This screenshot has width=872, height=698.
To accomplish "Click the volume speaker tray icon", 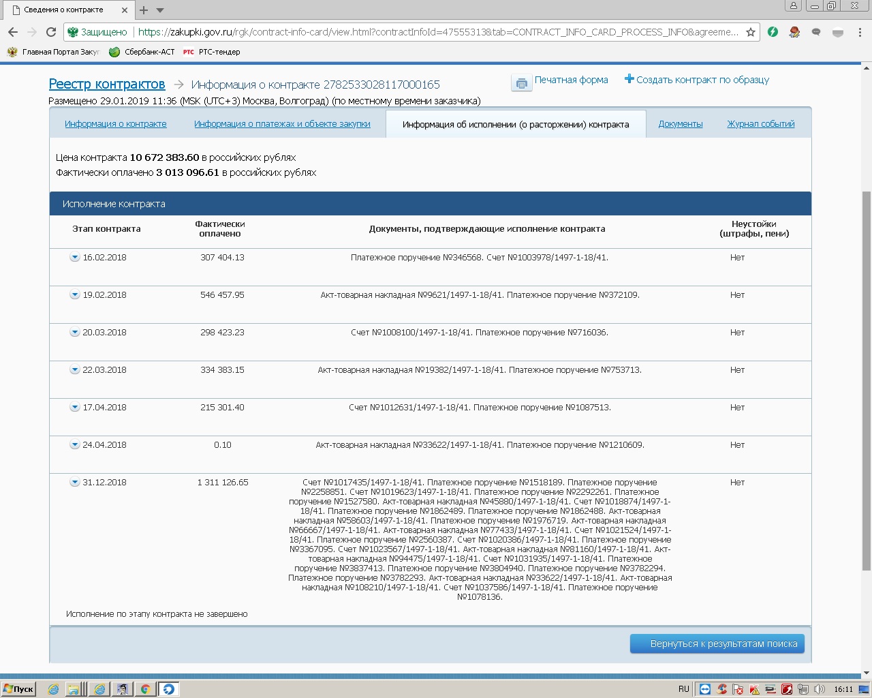I will 820,689.
